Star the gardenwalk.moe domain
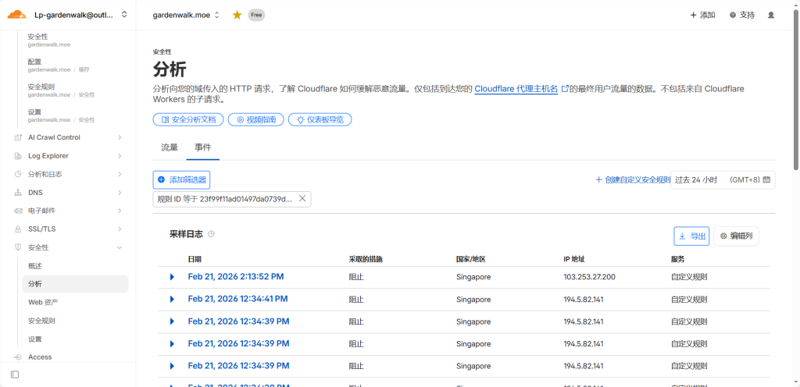Image resolution: width=800 pixels, height=387 pixels. (x=237, y=16)
